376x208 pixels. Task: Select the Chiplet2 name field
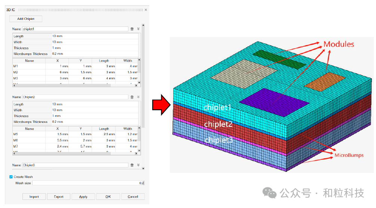(x=75, y=97)
